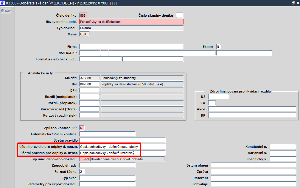The height and width of the screenshot is (188, 300).
Task: Click the Účetní pravidlo pro odpisy d. uznat. field
Action: coord(122,153)
